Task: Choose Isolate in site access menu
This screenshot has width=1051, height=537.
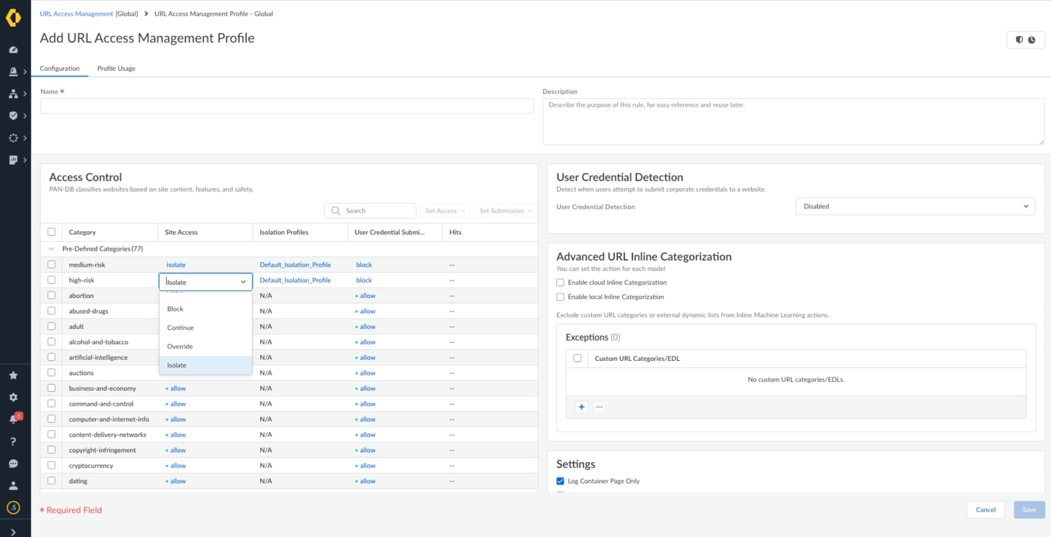Action: coord(206,365)
